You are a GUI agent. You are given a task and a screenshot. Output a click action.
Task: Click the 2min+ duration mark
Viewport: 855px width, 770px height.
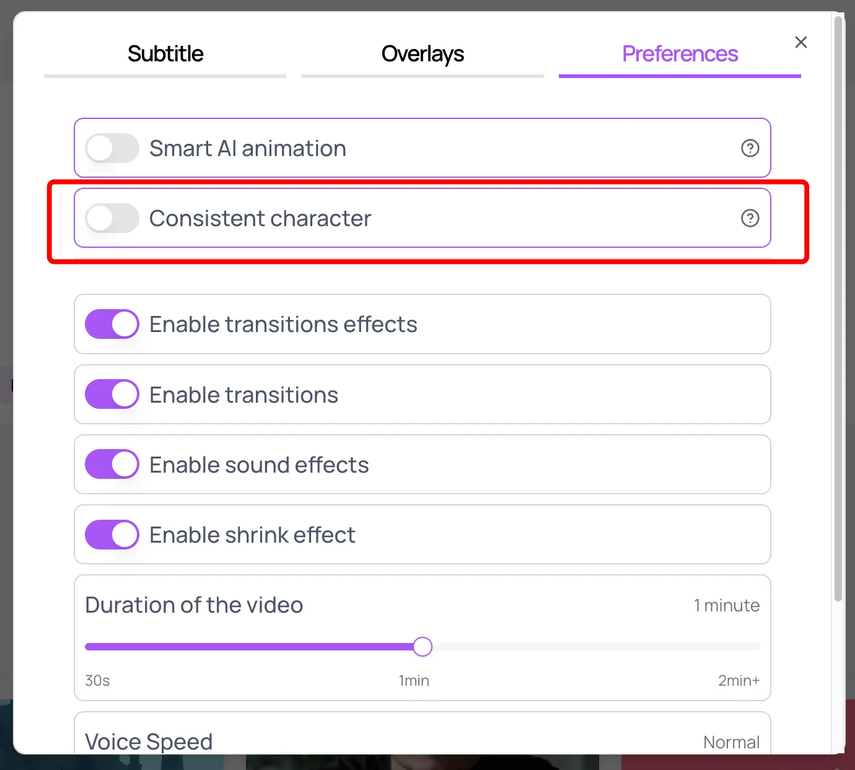[x=739, y=681]
